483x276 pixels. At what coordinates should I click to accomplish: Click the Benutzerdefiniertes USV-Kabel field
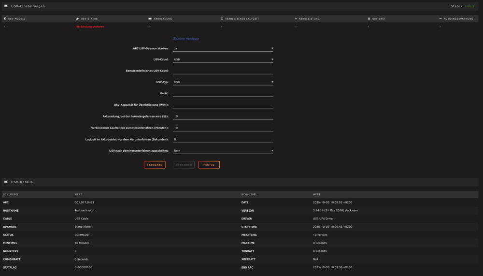tap(223, 71)
